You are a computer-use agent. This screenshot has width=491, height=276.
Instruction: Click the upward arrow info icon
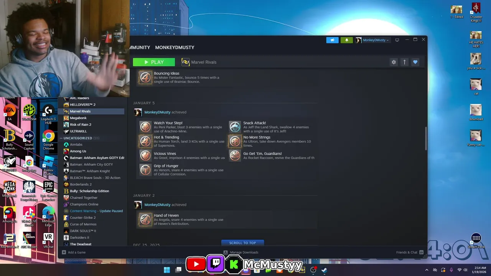404,62
